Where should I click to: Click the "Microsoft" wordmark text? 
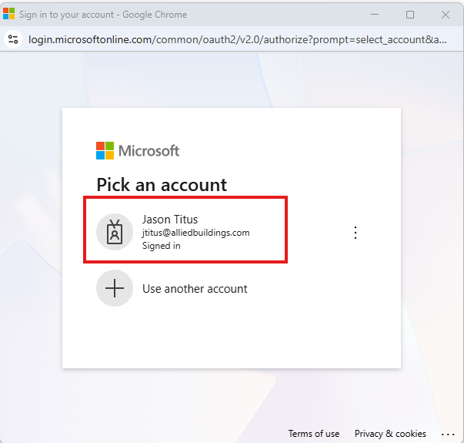[x=149, y=150]
